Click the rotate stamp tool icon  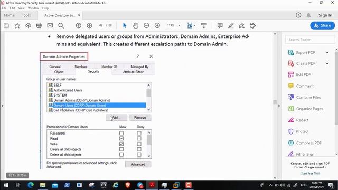[x=252, y=25]
